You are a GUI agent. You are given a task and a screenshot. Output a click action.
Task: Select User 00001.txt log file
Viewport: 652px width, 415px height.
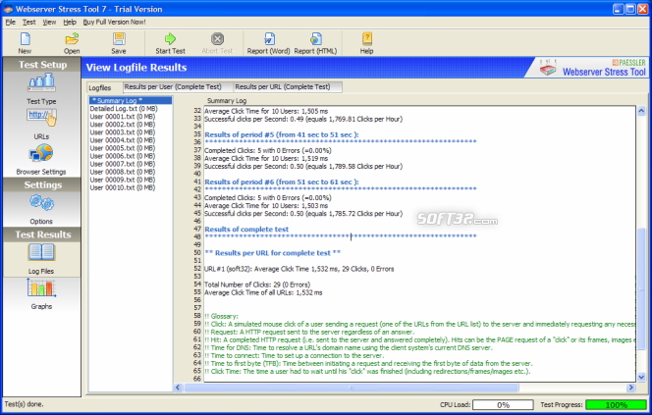122,117
